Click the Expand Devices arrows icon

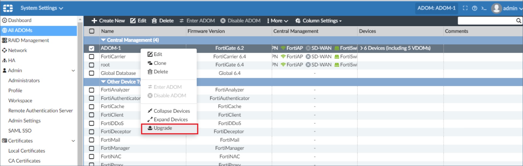coord(150,120)
